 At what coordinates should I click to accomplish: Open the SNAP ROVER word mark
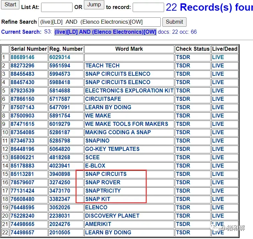103,183
